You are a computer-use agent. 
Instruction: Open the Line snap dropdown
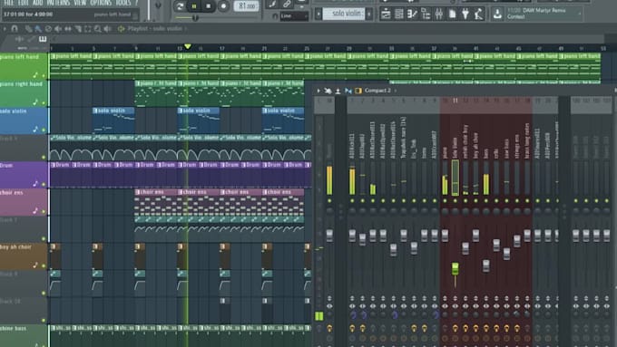tap(294, 16)
